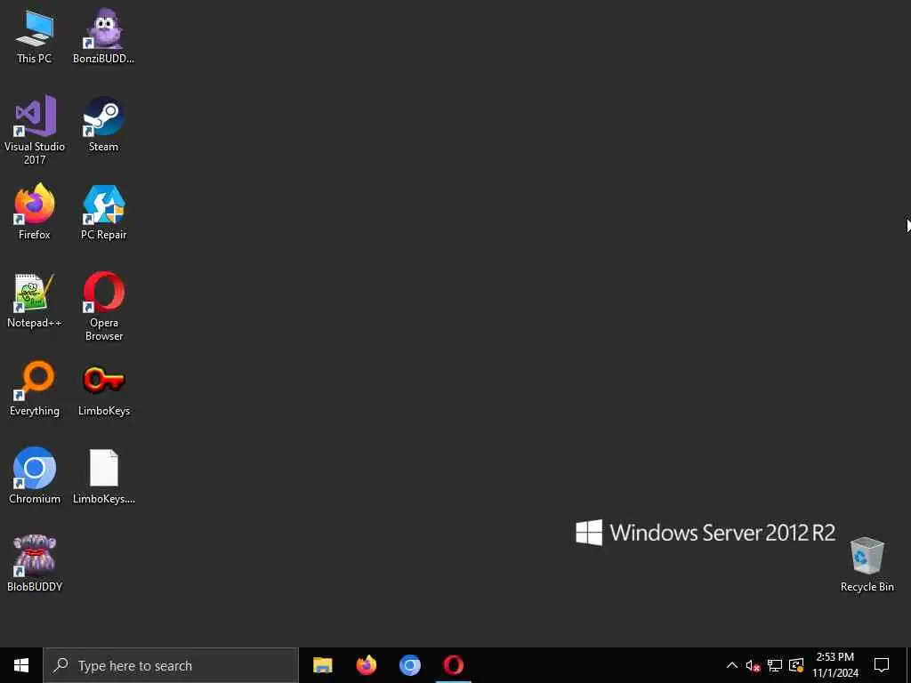Open the network tray icon
This screenshot has width=911, height=683.
(775, 665)
